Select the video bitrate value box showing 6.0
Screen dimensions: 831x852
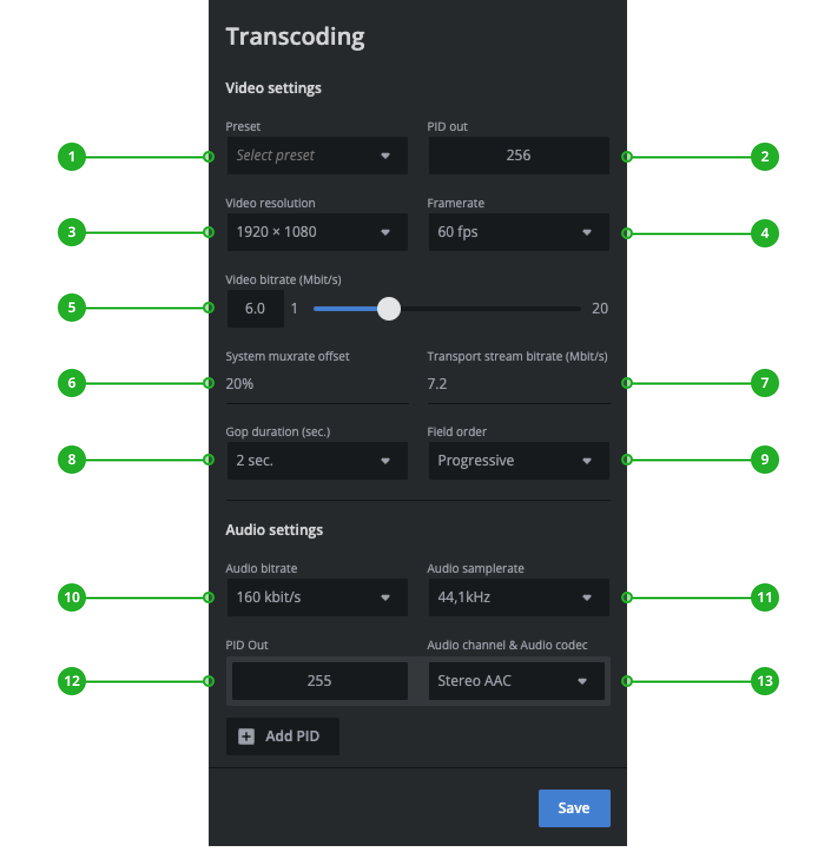point(255,308)
